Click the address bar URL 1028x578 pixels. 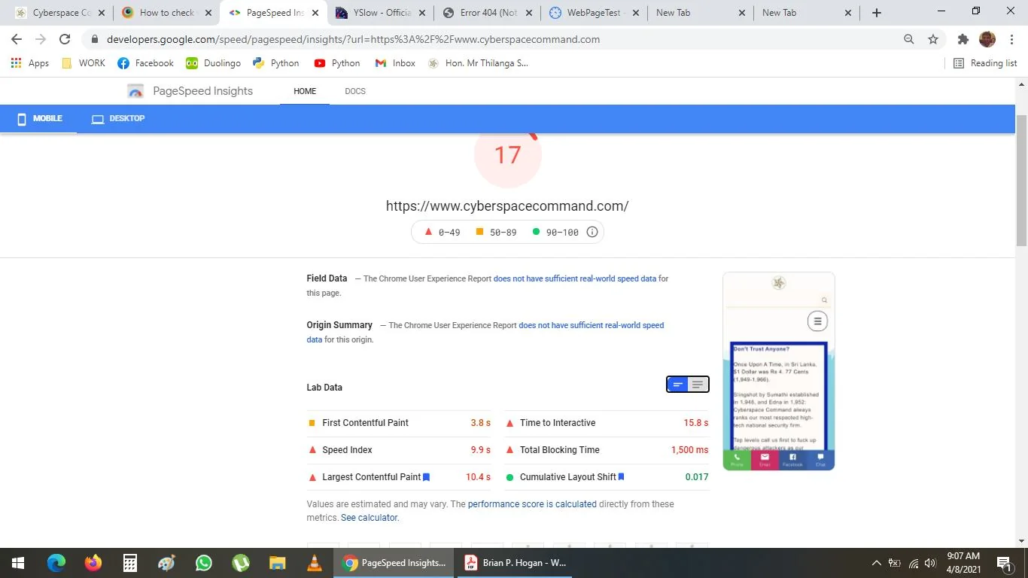pyautogui.click(x=353, y=39)
